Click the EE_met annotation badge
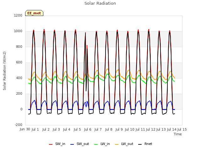 point(34,13)
